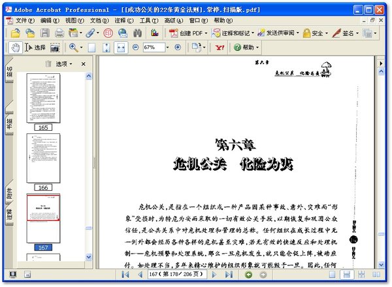Open the rotate view dropdown
392x287 pixels.
[x=204, y=48]
